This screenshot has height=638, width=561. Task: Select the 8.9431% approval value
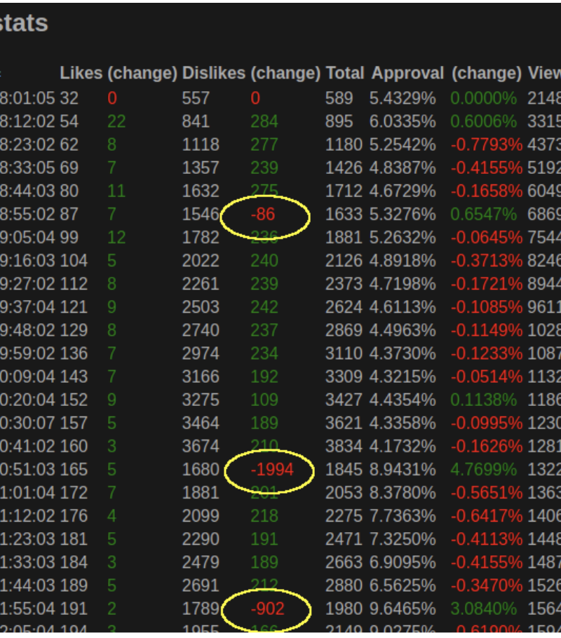click(403, 470)
